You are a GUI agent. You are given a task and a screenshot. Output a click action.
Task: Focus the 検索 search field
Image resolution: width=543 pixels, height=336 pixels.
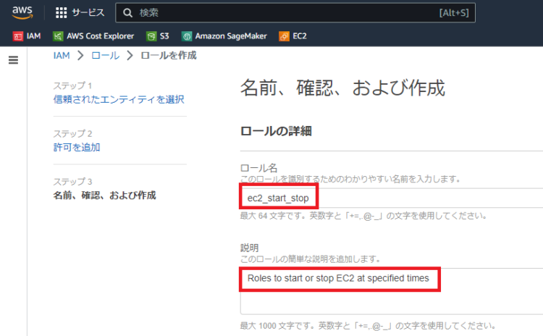(295, 13)
